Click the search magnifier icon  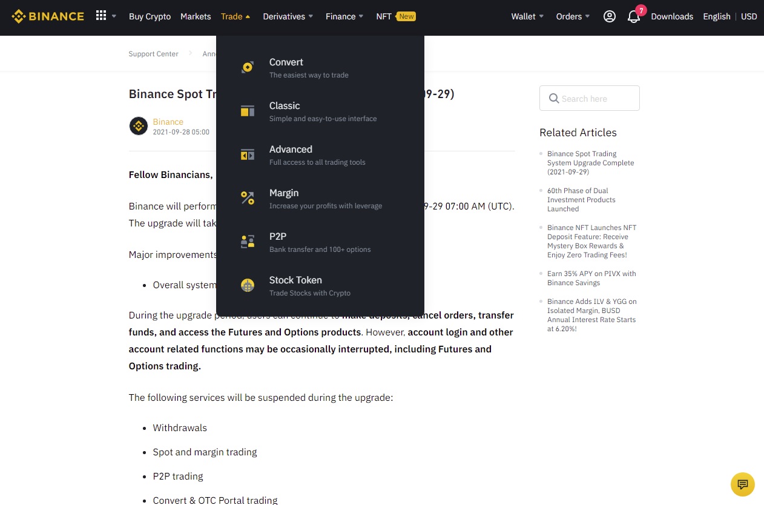tap(553, 98)
